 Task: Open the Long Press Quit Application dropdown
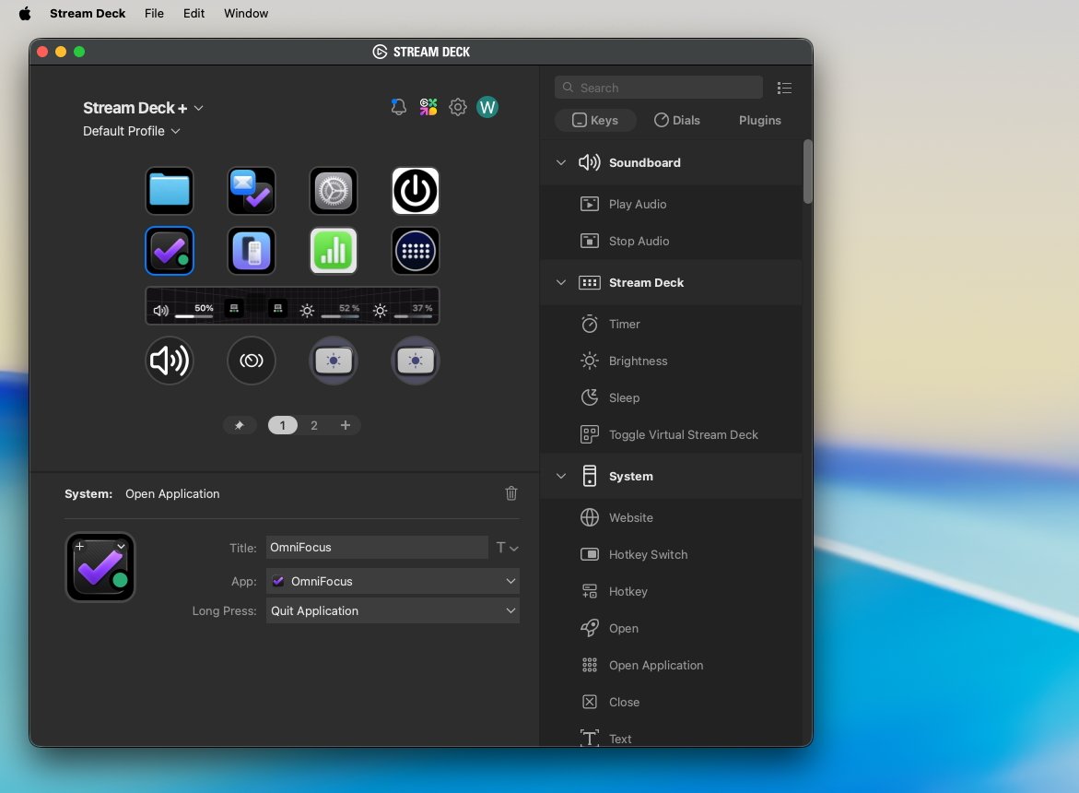point(393,610)
